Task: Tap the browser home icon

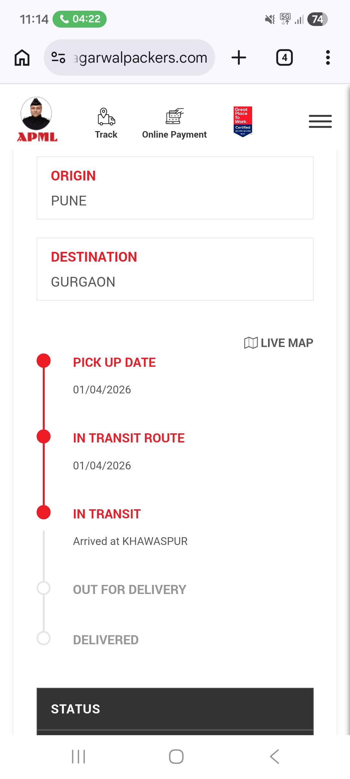Action: (22, 58)
